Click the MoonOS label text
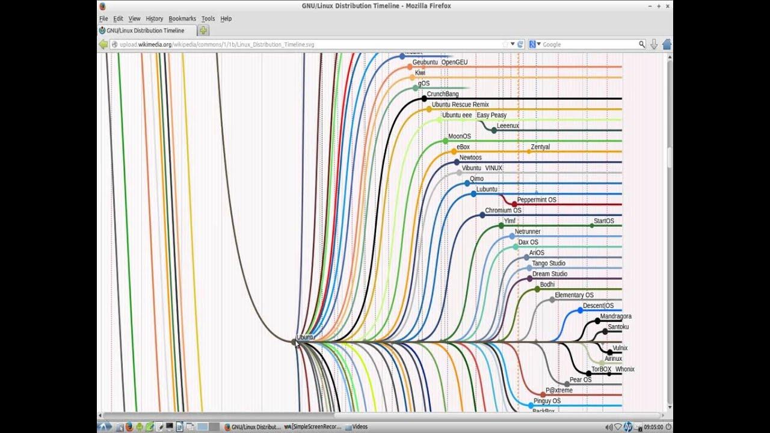Screen dimensions: 770x433 pyautogui.click(x=460, y=137)
